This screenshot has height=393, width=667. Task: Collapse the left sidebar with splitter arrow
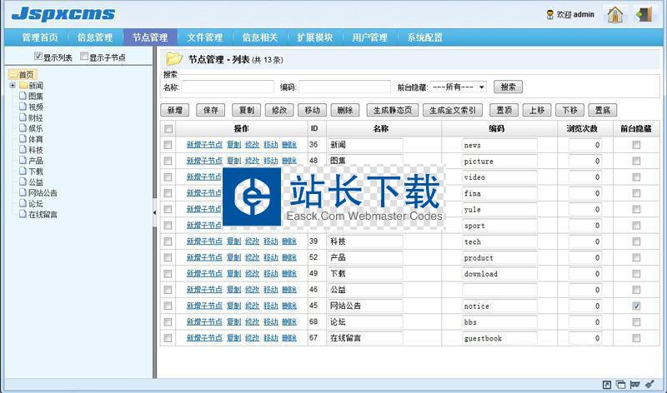(x=155, y=213)
